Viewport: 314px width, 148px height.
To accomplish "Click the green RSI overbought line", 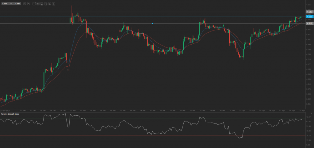I will [x=153, y=118].
